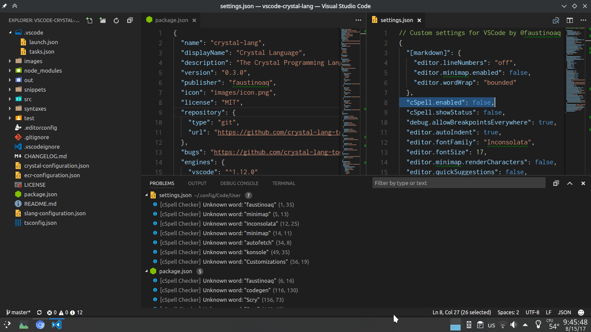This screenshot has height=332, width=591.
Task: Open the changes view icon for settings.json
Action: click(556, 20)
